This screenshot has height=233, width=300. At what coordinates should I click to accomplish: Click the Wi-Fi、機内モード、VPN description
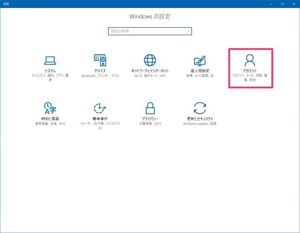150,76
